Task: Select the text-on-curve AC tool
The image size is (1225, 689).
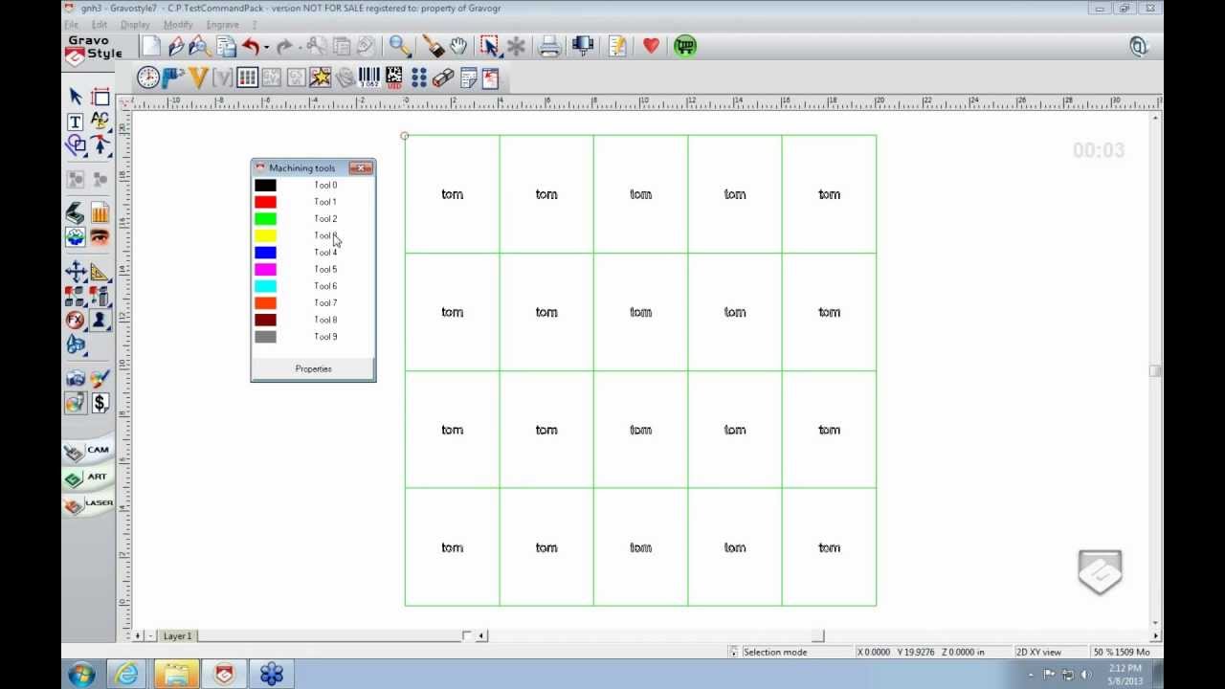Action: [x=100, y=122]
